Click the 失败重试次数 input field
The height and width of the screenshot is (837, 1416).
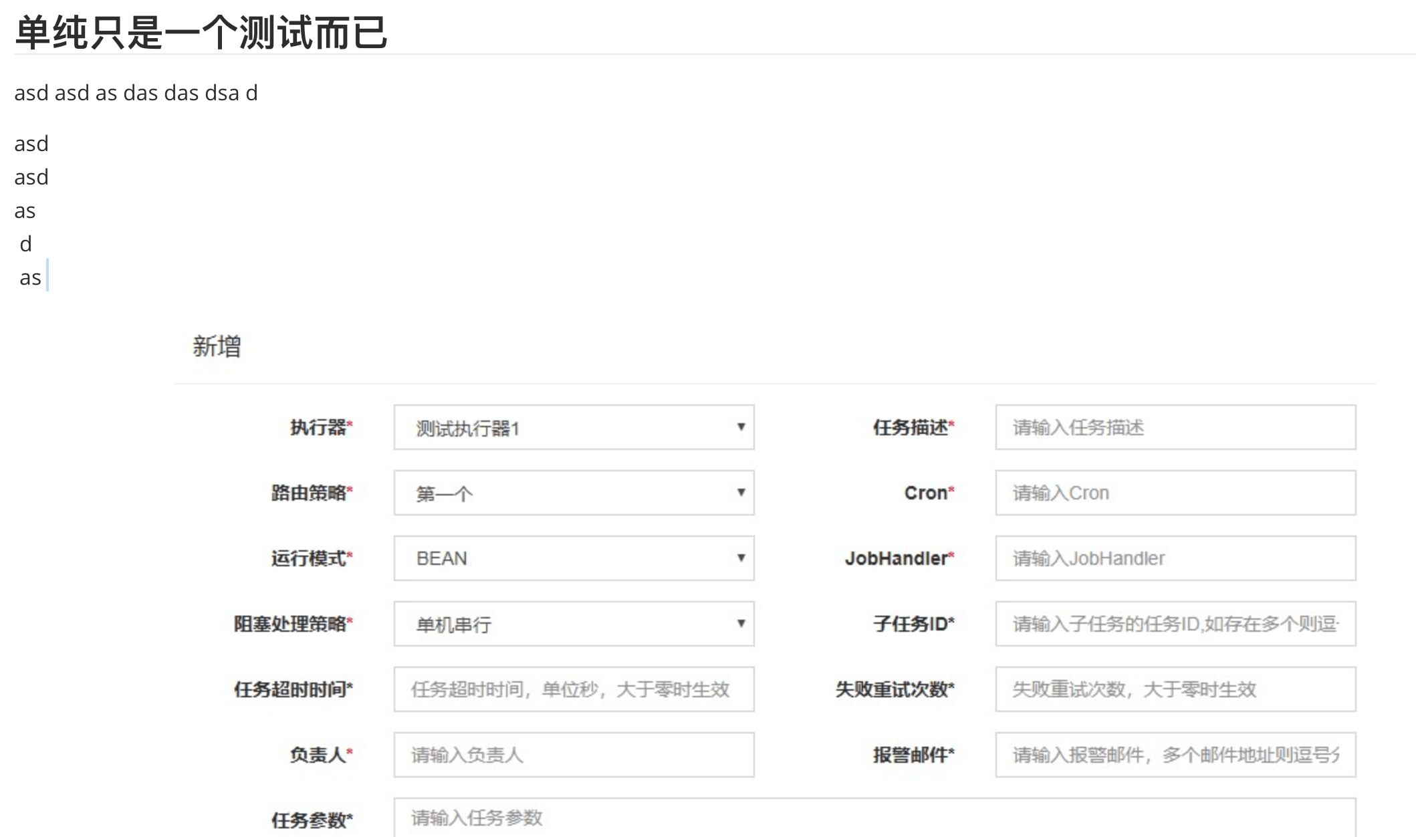(x=1175, y=689)
